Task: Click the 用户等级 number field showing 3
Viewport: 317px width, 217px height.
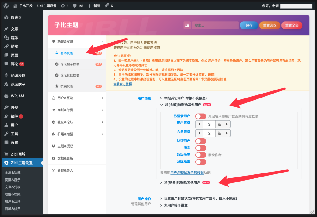Action: pos(209,124)
